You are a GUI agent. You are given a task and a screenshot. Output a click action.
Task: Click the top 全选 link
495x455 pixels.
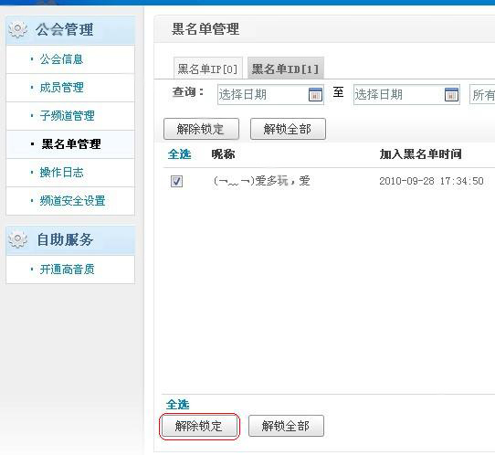pos(179,154)
